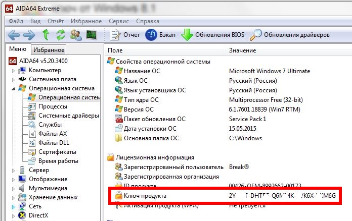
Task: Click the Значение column header
Action: tap(241, 51)
